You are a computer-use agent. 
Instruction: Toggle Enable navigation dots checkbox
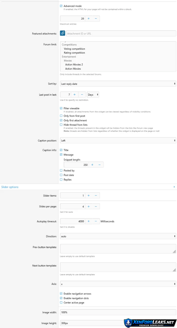[61, 298]
